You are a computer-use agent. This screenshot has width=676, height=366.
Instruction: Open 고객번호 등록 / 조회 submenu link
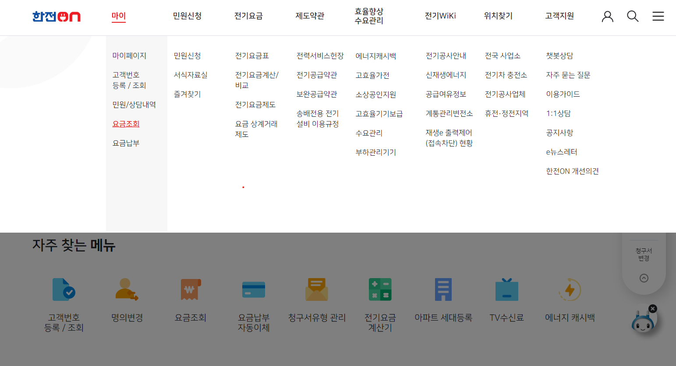(x=129, y=80)
